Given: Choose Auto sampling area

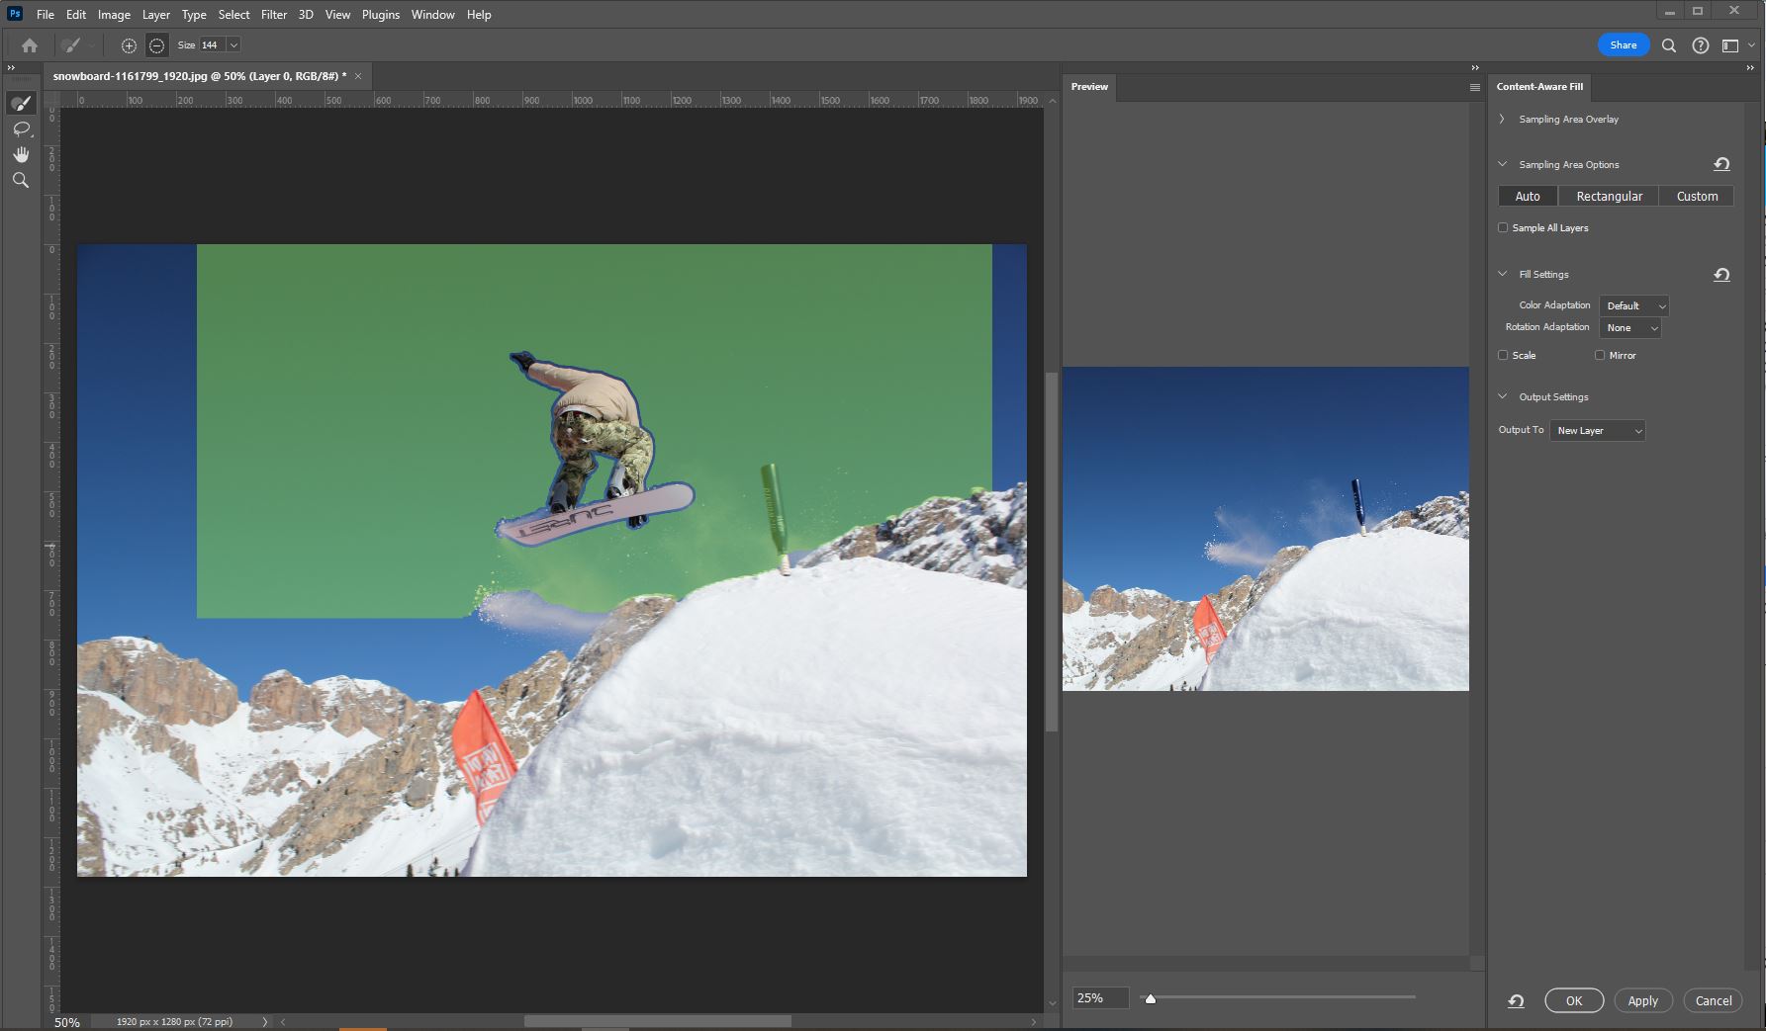Looking at the screenshot, I should pos(1528,196).
